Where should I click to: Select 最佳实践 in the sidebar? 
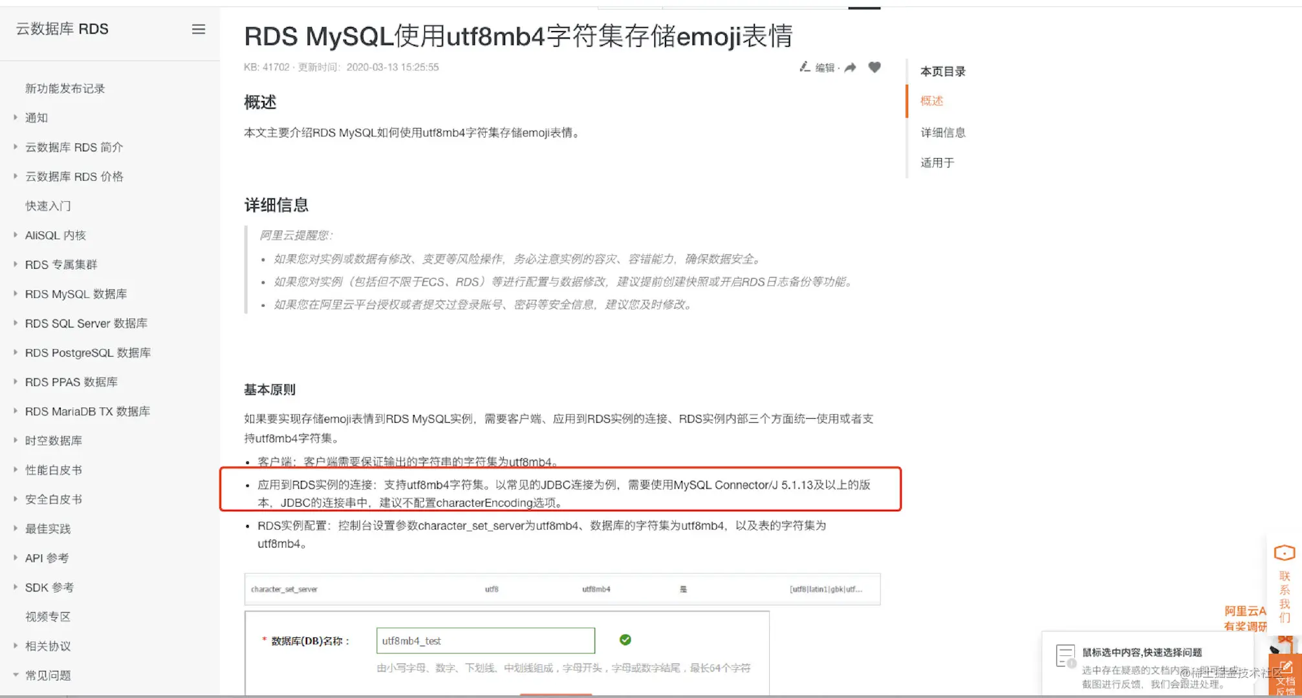click(x=48, y=529)
